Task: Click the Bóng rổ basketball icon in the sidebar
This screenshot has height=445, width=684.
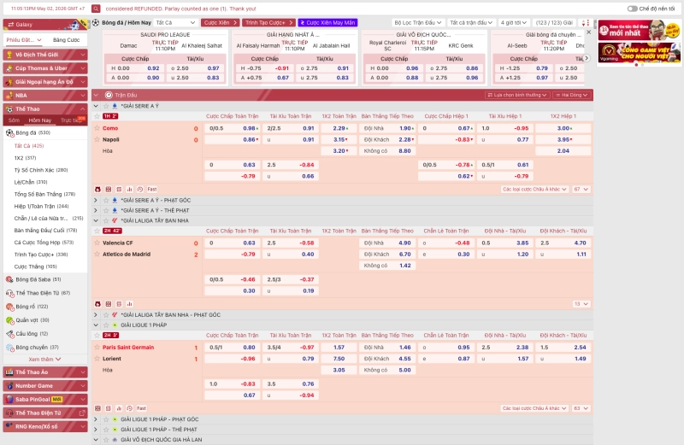Action: (9, 307)
